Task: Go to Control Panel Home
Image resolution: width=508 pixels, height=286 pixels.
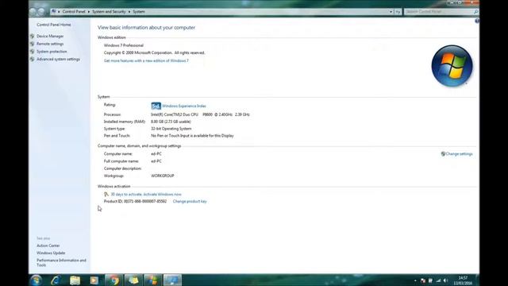Action: [x=54, y=25]
